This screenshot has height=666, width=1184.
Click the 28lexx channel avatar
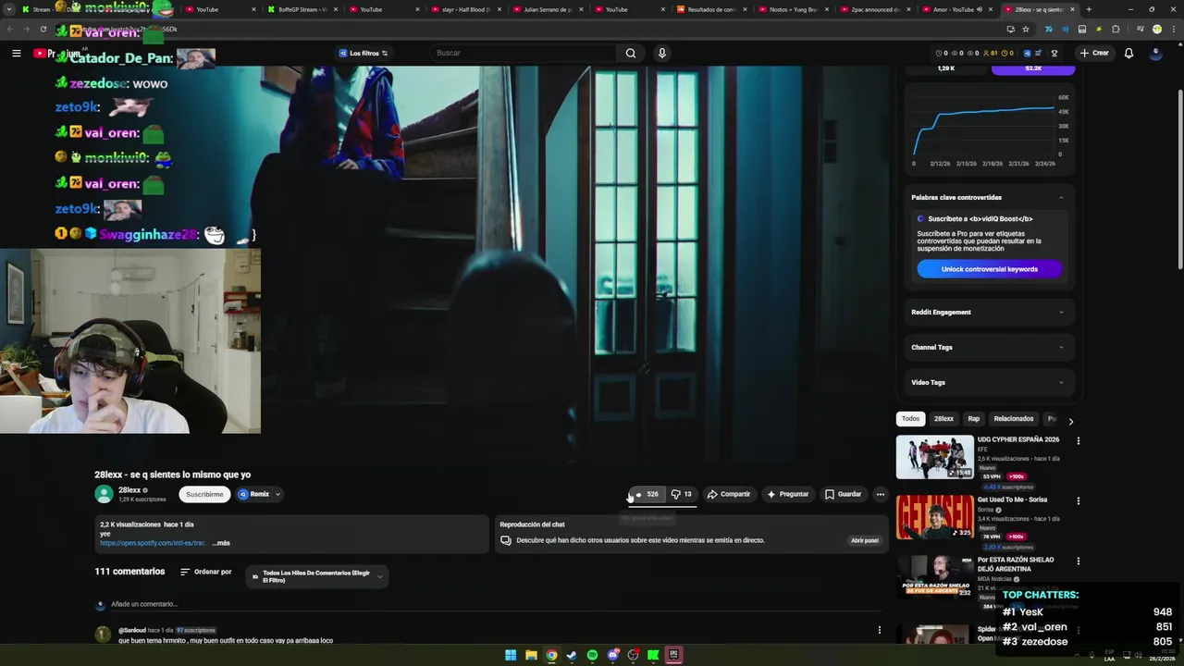pyautogui.click(x=104, y=494)
